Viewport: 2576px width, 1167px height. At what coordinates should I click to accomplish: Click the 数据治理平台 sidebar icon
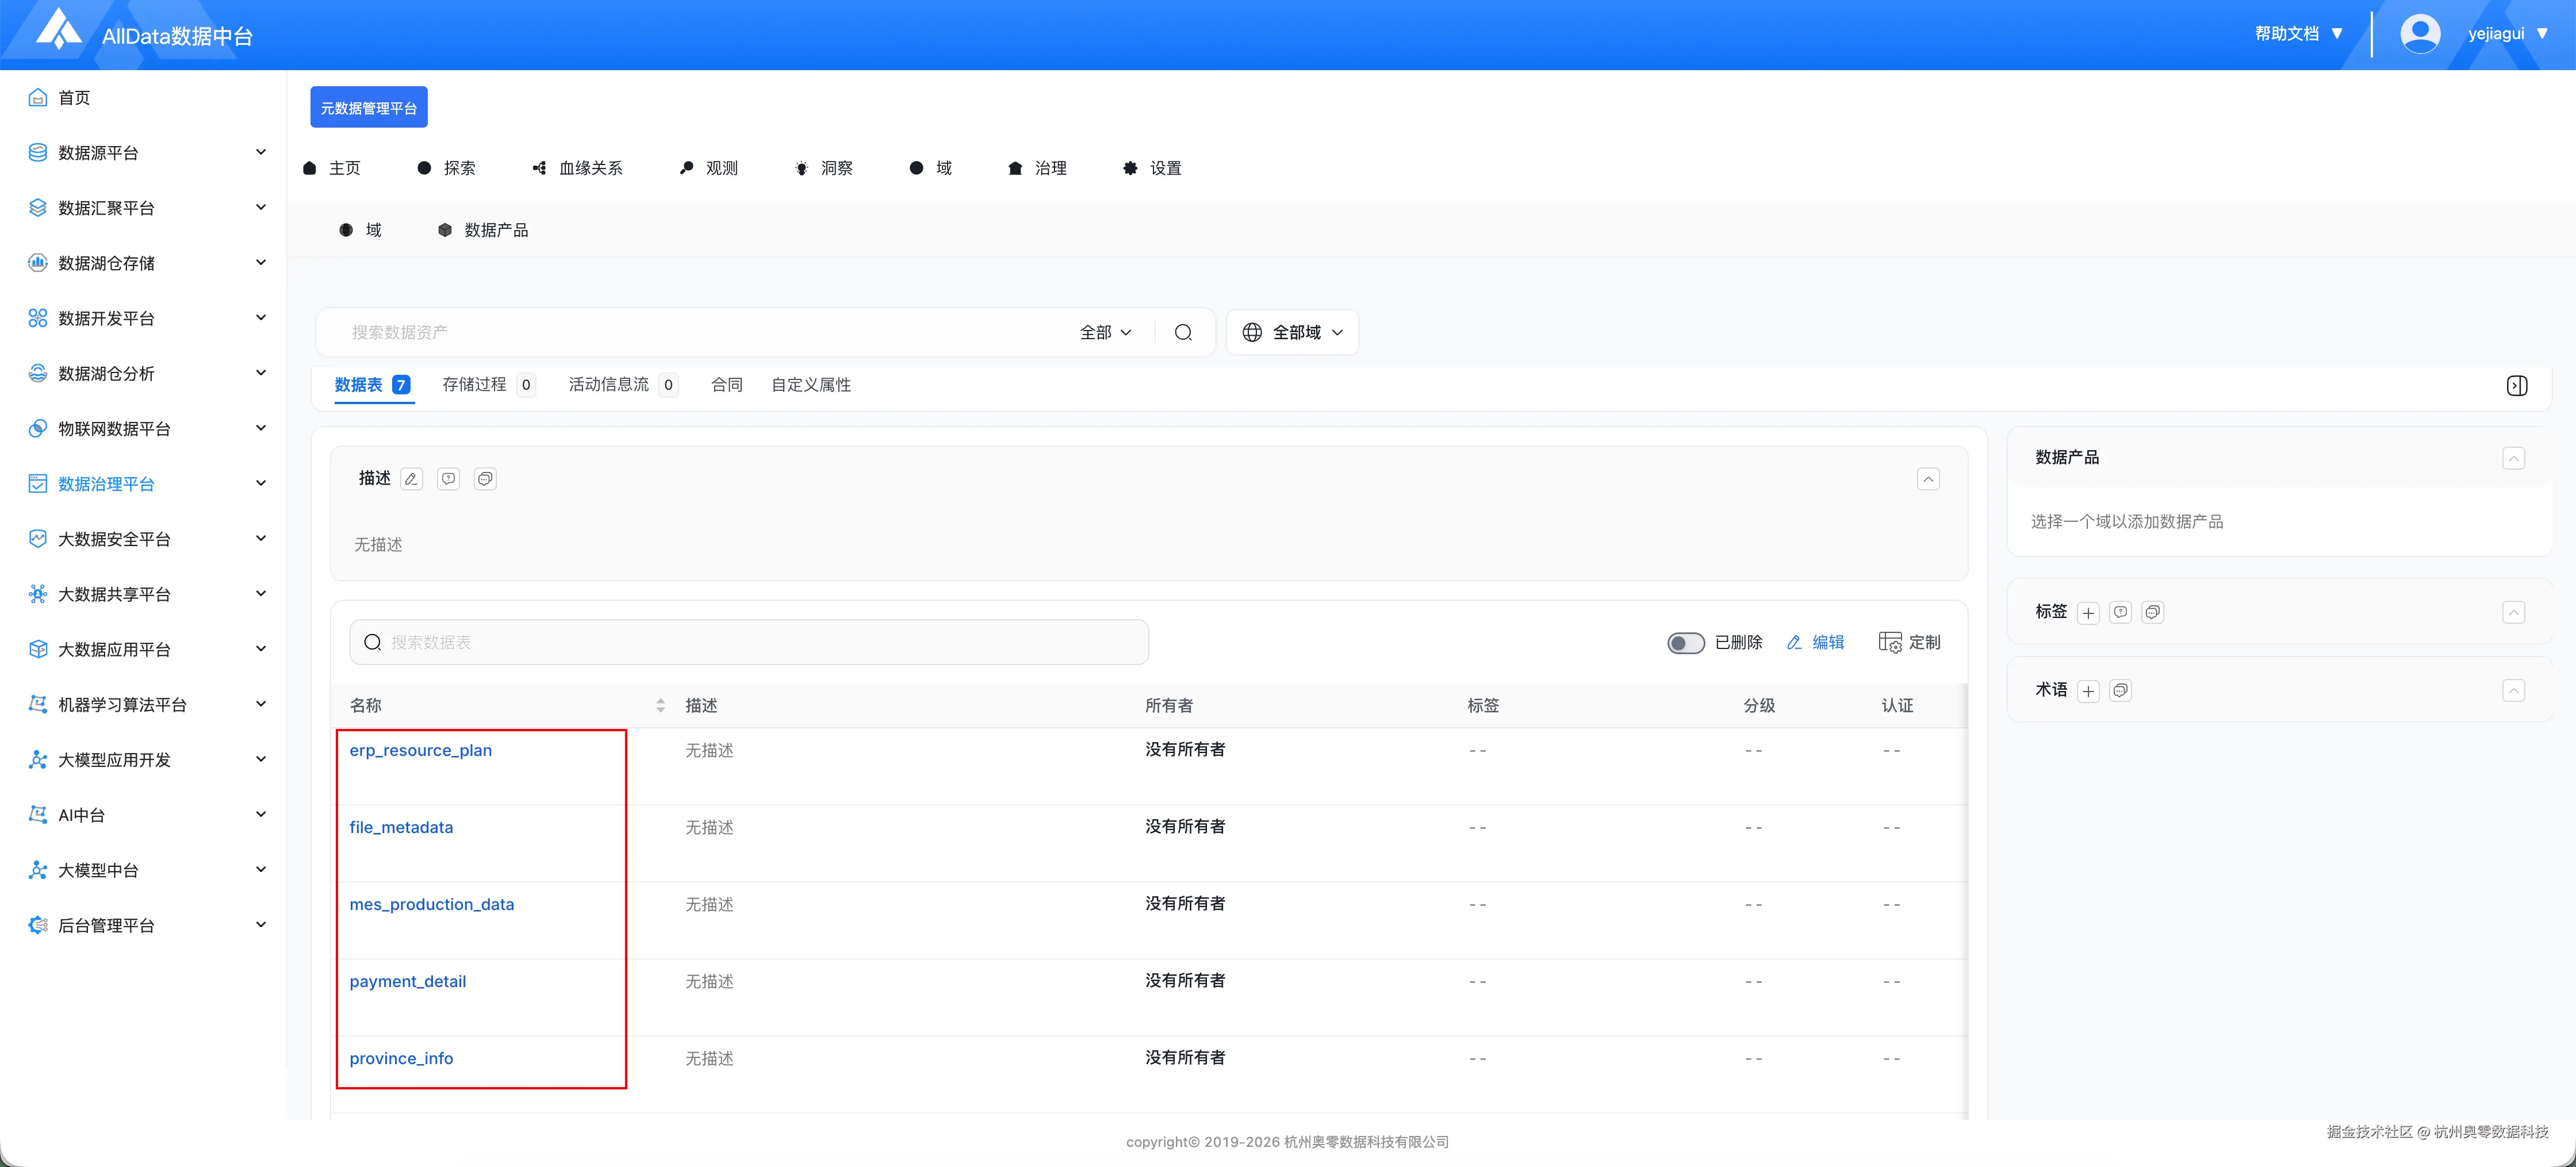tap(38, 484)
